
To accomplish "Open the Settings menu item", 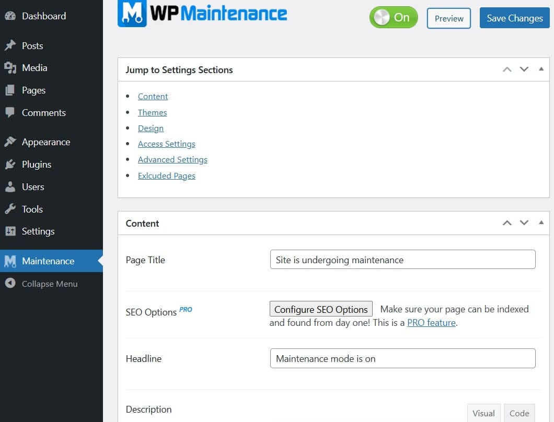I will [x=38, y=231].
